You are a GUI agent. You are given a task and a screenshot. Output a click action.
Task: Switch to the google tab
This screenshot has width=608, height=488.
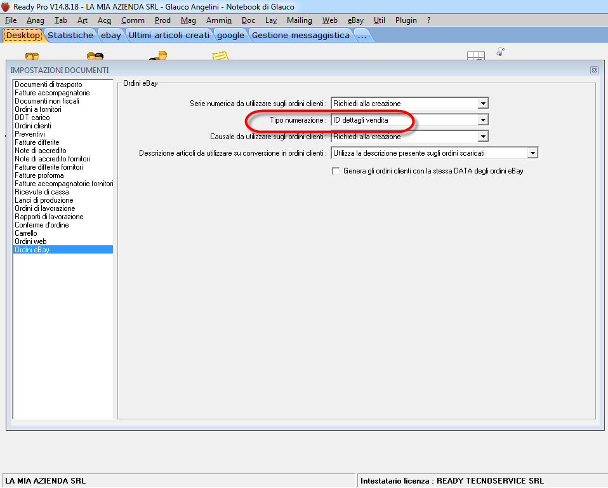point(230,36)
